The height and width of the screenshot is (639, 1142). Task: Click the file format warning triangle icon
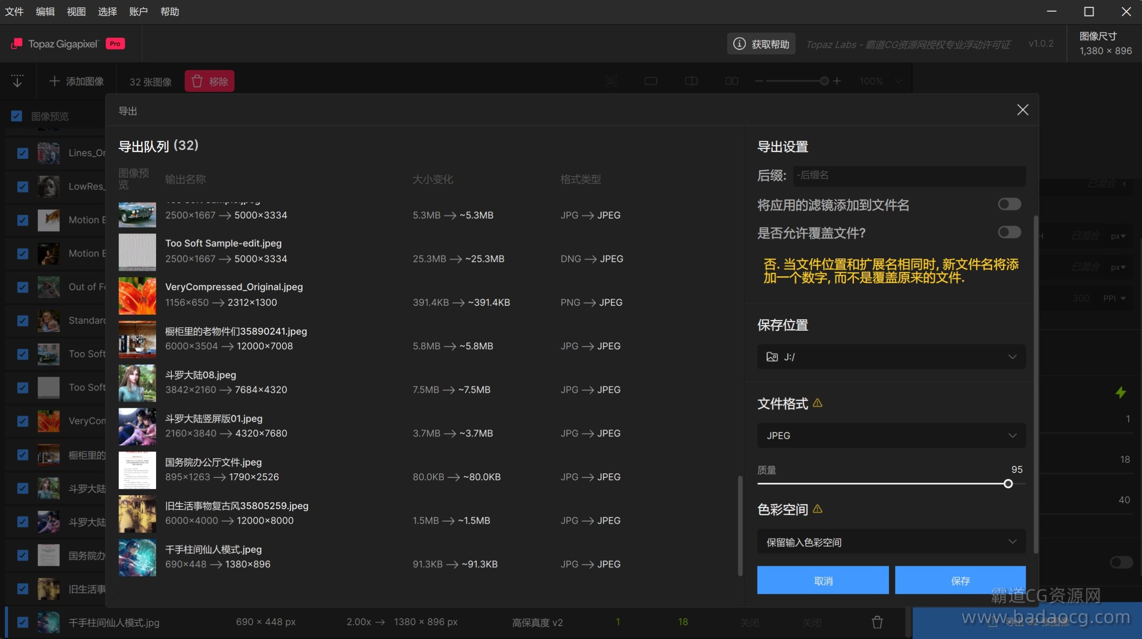tap(817, 403)
